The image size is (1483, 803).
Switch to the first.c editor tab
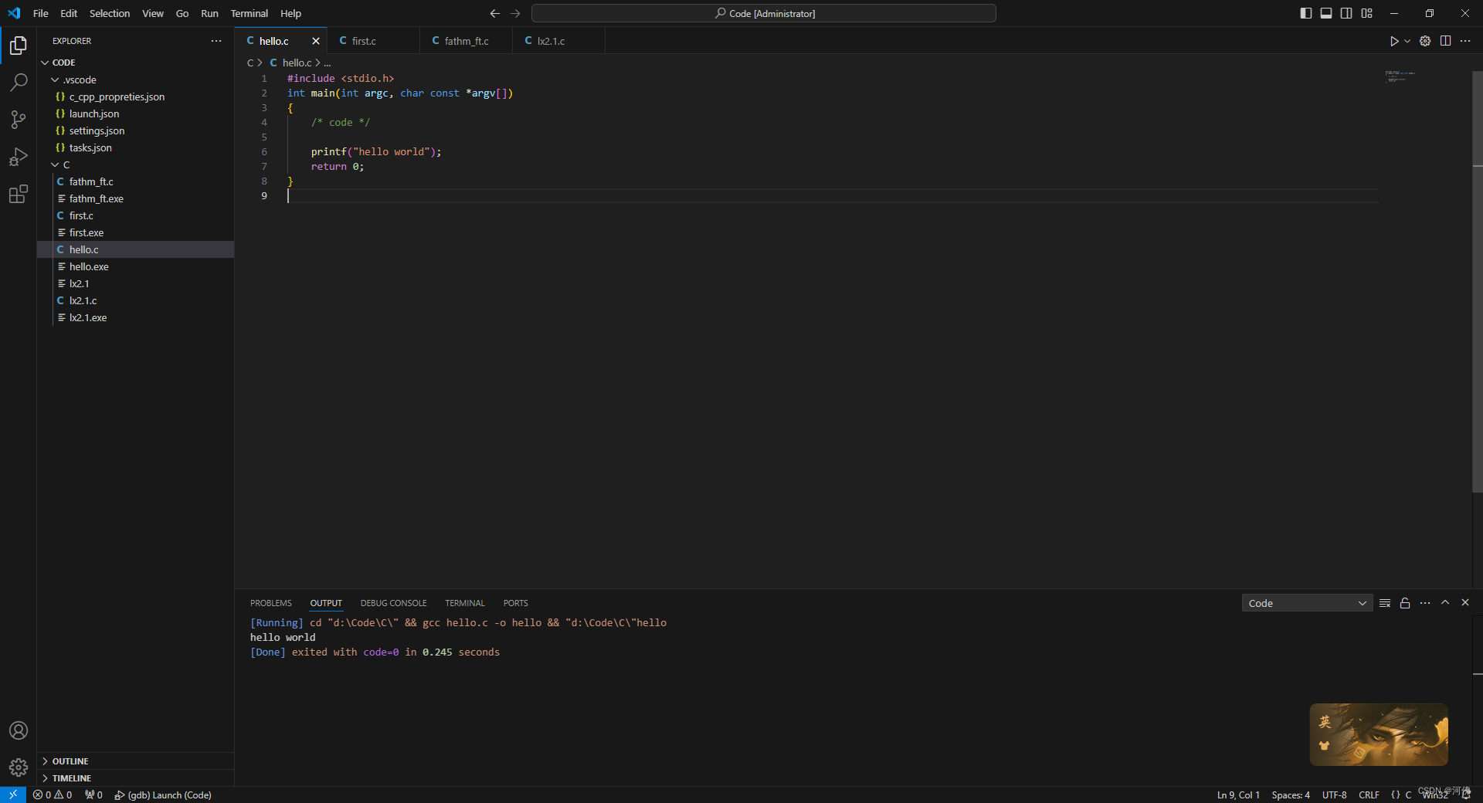pyautogui.click(x=373, y=41)
